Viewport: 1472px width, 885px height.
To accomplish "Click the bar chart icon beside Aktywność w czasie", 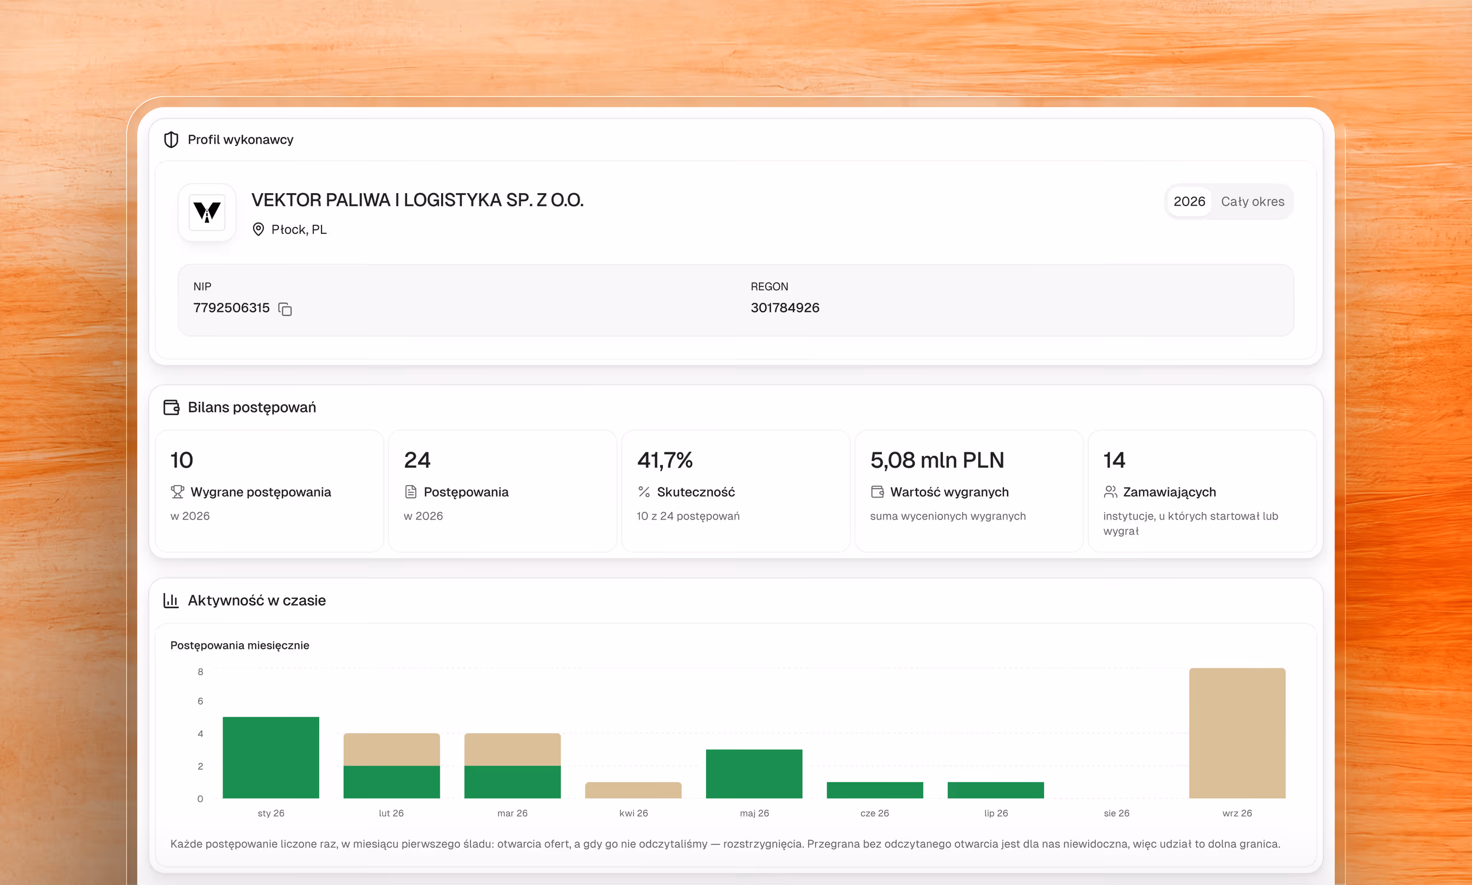I will pyautogui.click(x=171, y=601).
